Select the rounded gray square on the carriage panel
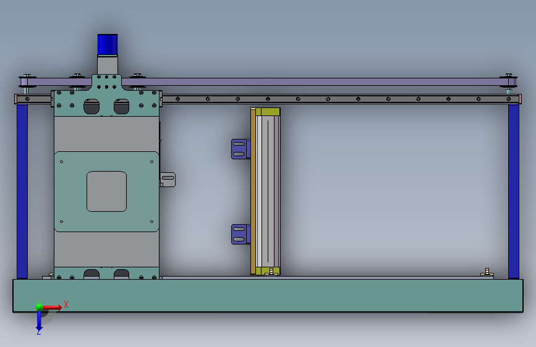Viewport: 536px width, 347px height. pos(107,191)
